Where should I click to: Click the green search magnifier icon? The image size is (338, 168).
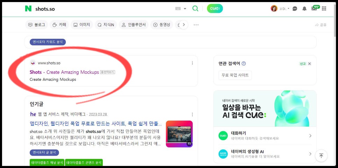[x=195, y=9]
